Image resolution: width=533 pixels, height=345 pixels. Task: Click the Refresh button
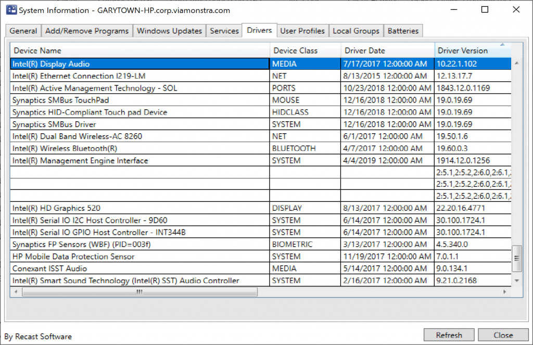(449, 335)
